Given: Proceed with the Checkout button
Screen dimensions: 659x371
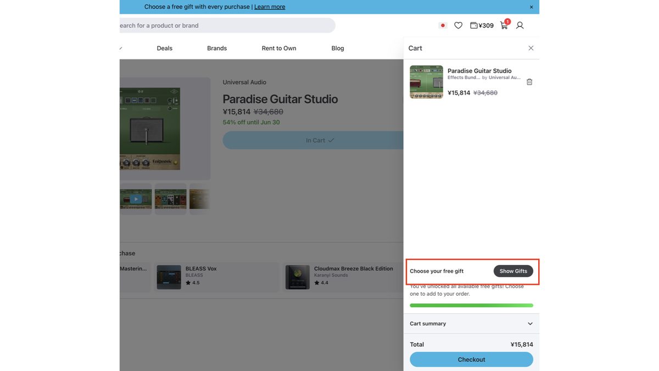Looking at the screenshot, I should pos(471,359).
